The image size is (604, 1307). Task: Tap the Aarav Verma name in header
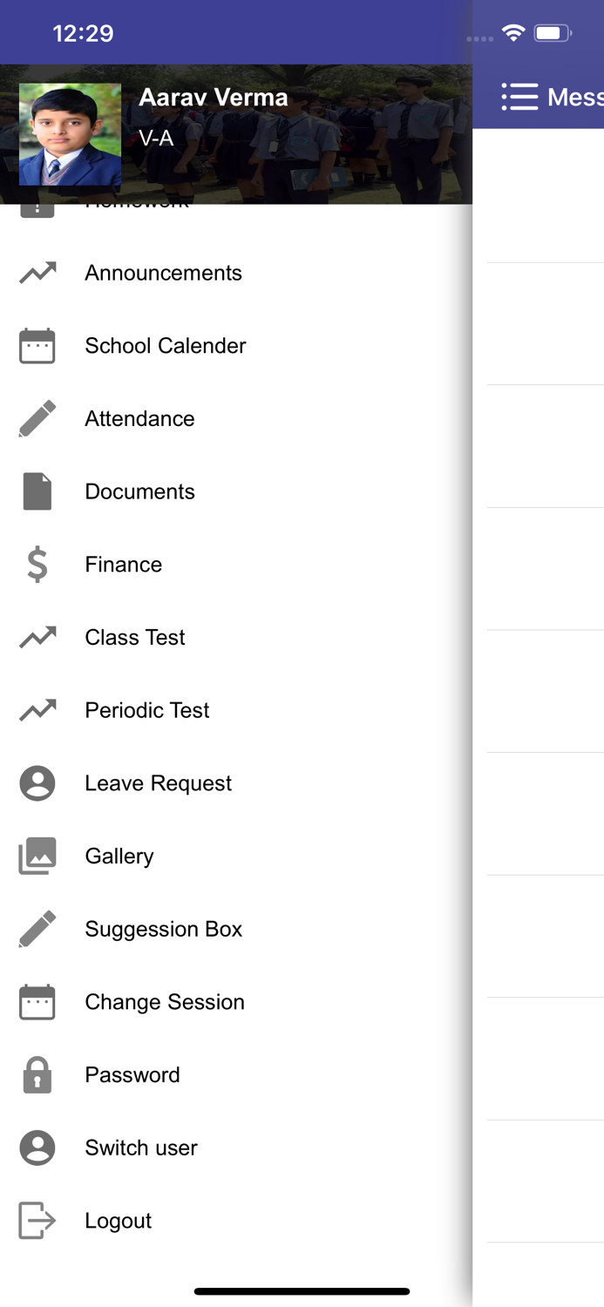tap(214, 98)
